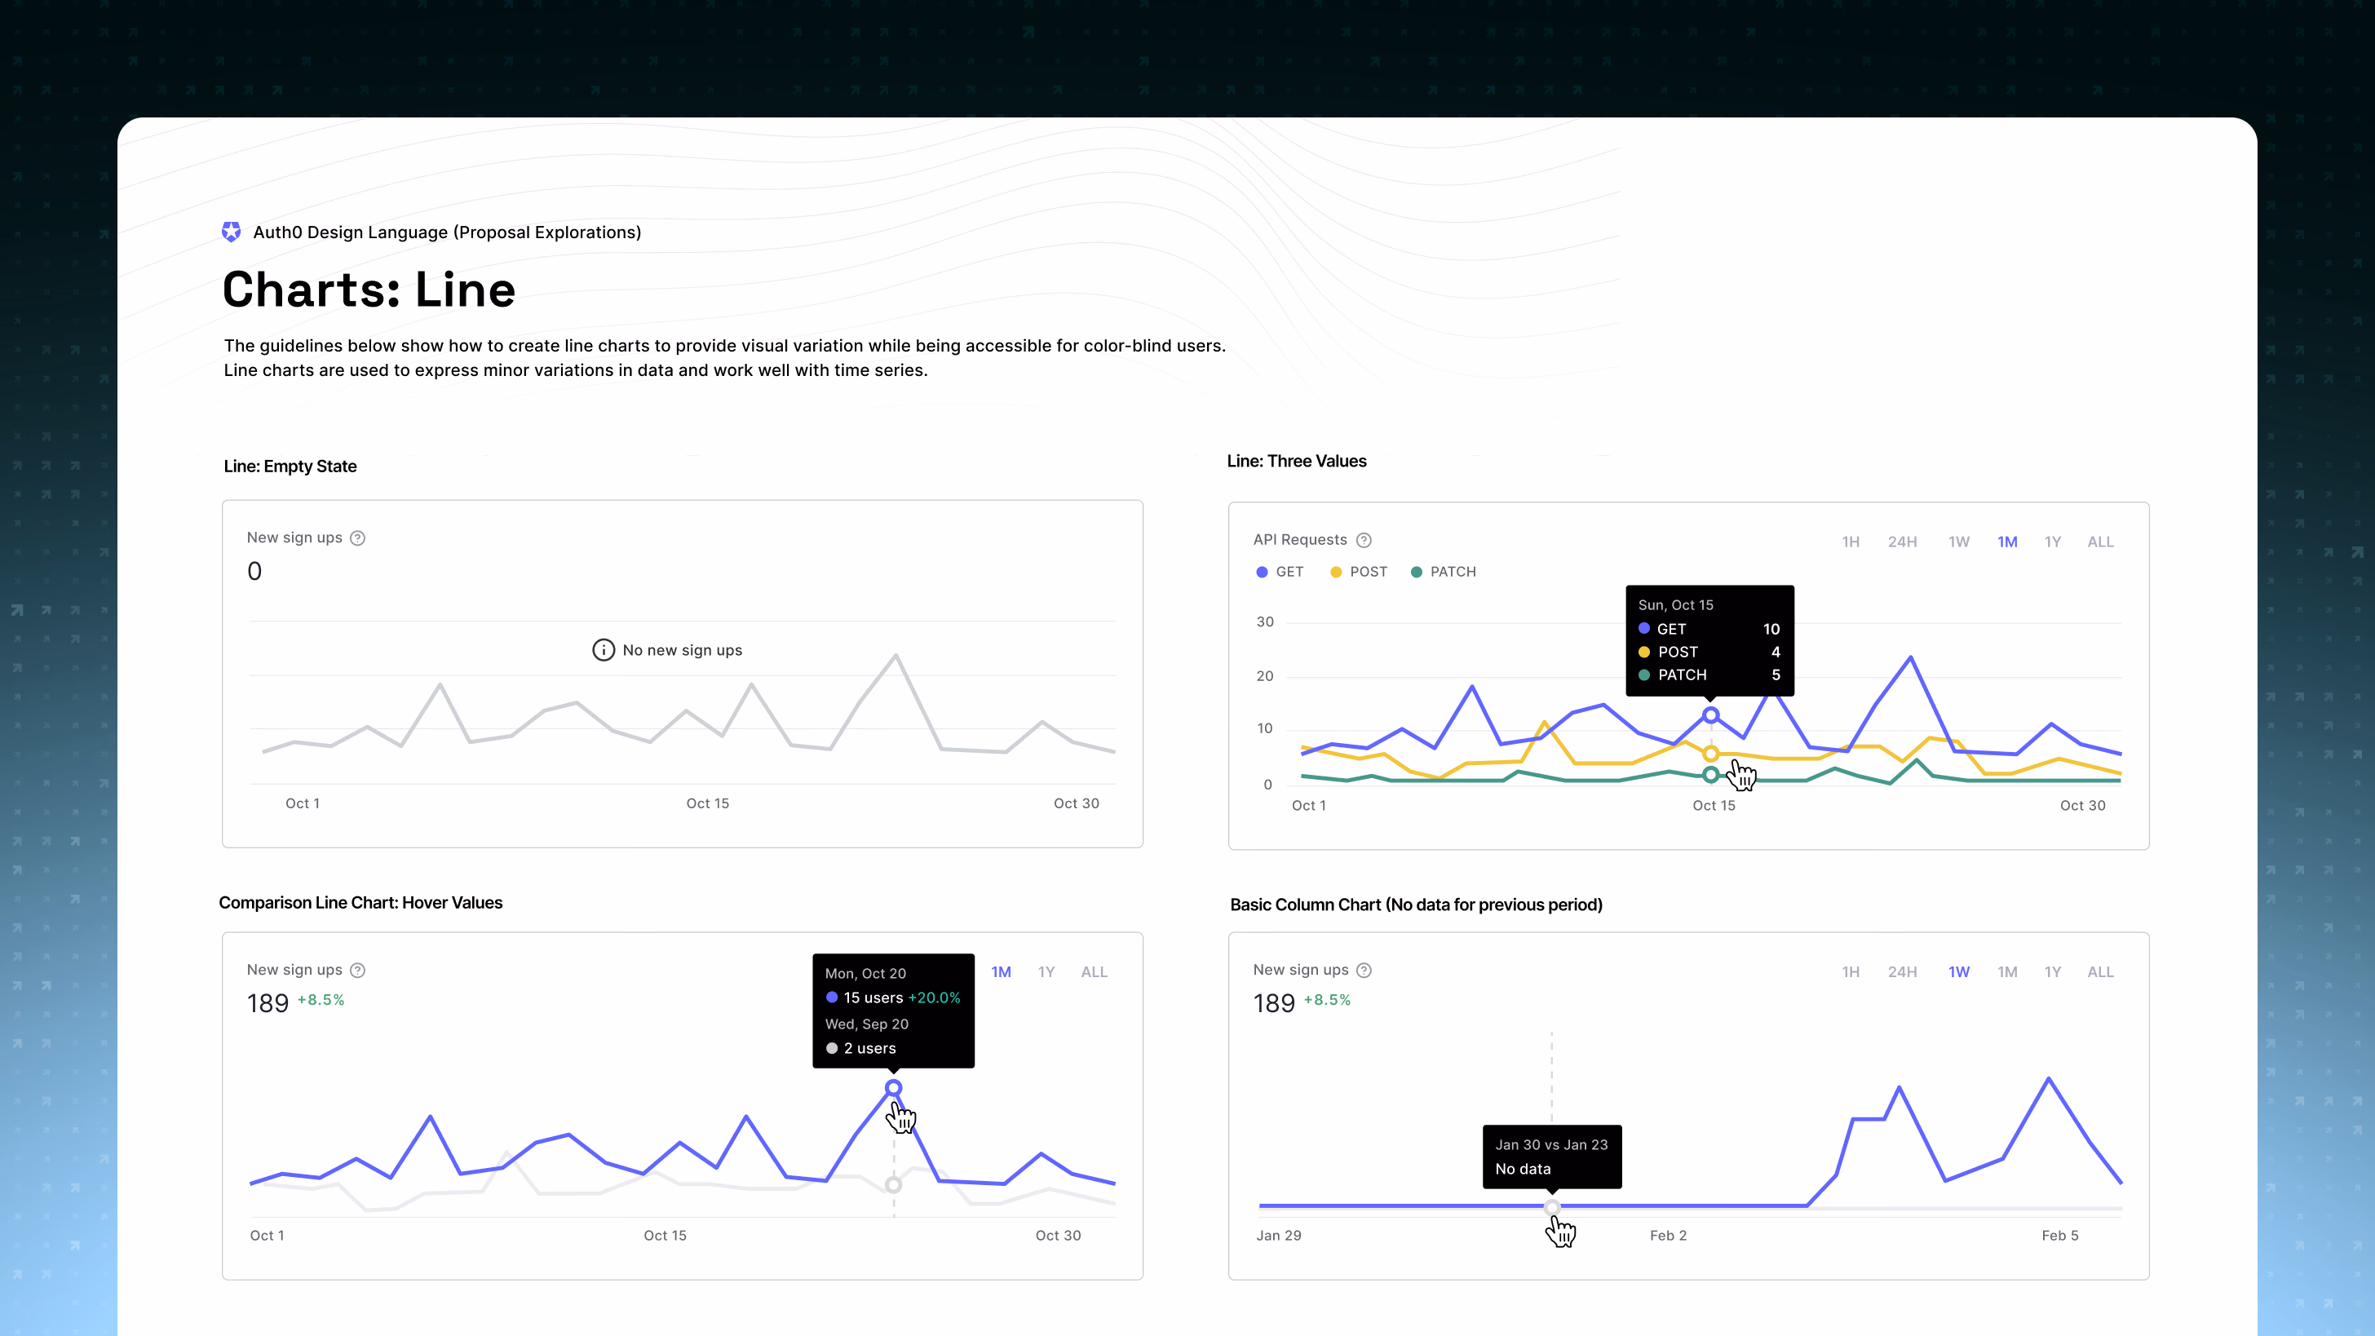Select 1M range in API Requests chart
This screenshot has height=1336, width=2375.
tap(2007, 542)
